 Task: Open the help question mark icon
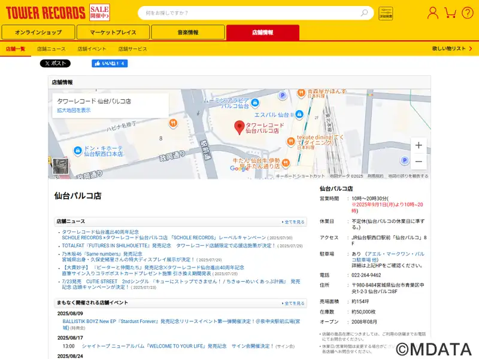pos(468,13)
